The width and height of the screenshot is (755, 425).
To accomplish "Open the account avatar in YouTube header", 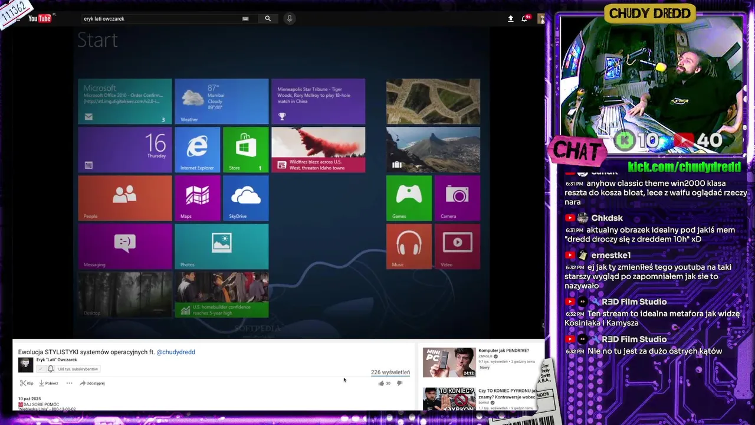I will pyautogui.click(x=541, y=18).
